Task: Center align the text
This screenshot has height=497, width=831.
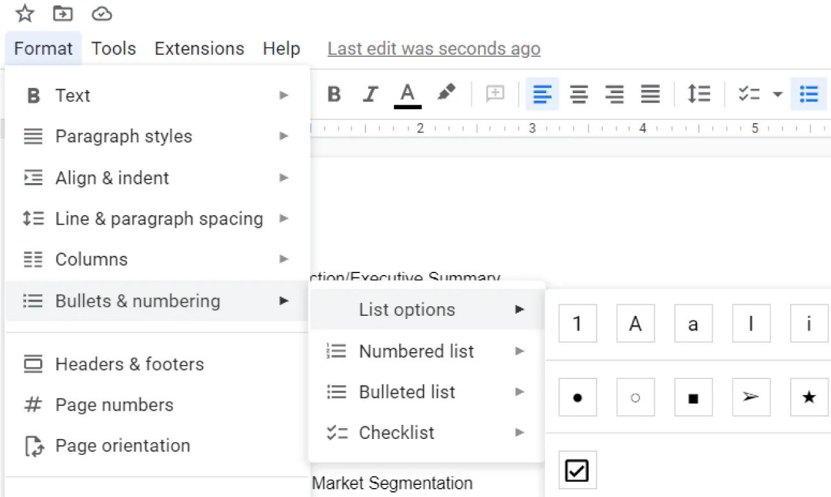Action: point(578,94)
